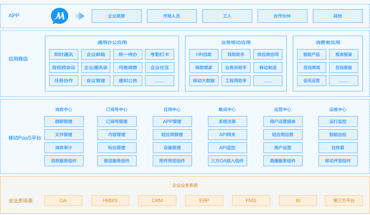Open the 在线商城 tile
This screenshot has height=215, width=370.
tap(312, 68)
